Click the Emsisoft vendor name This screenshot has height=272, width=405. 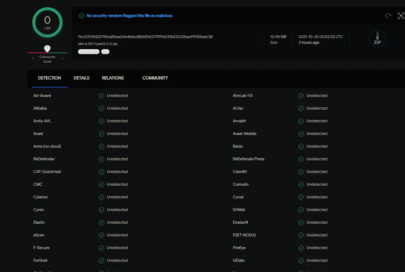(x=241, y=222)
